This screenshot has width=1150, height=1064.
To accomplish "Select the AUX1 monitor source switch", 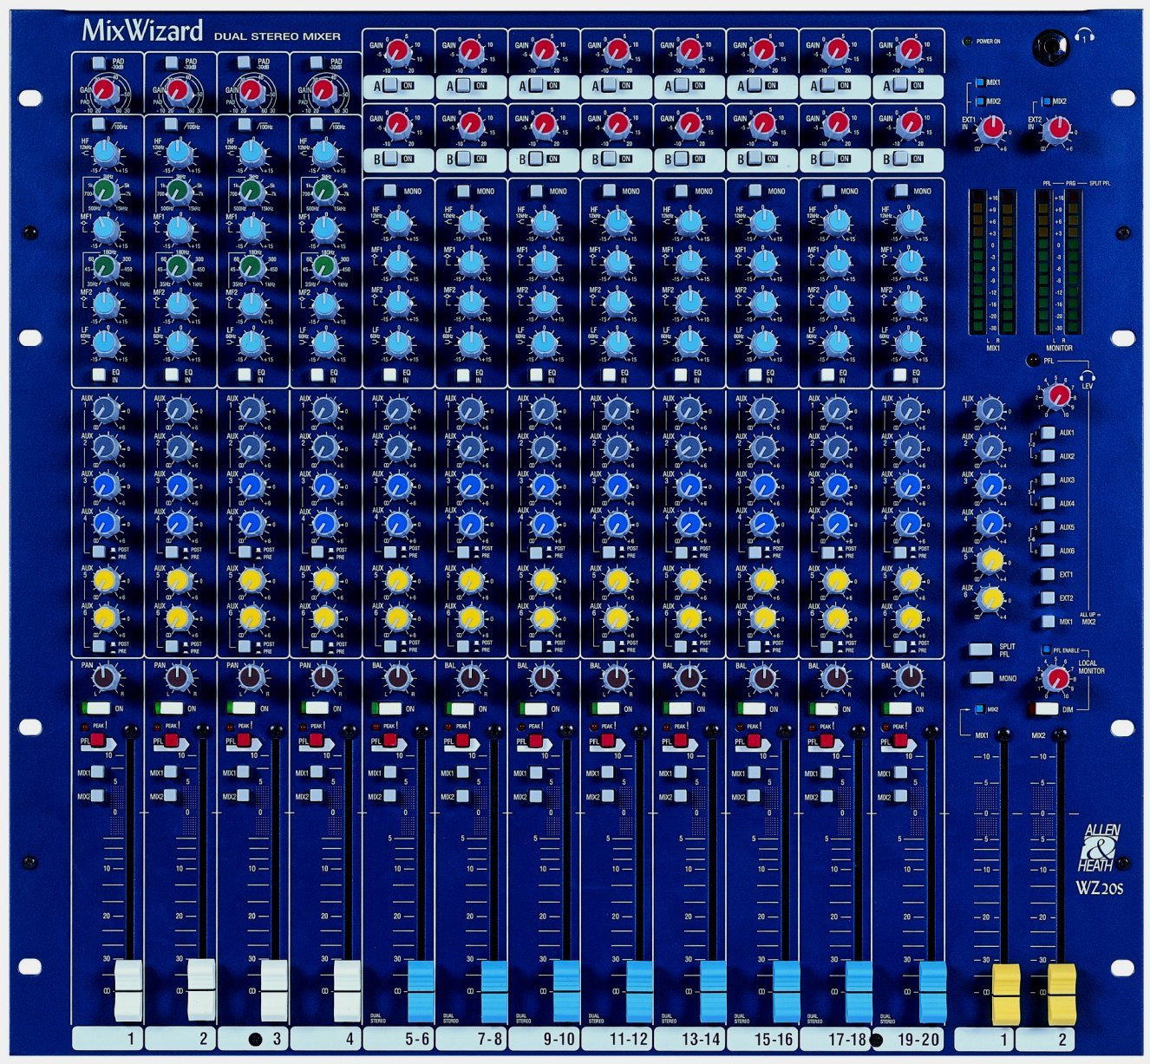I will pos(1048,432).
